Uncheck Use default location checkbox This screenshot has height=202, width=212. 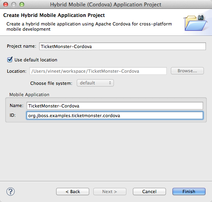[x=10, y=59]
